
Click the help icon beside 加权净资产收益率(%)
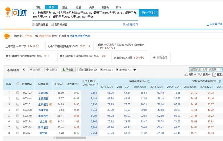(219, 81)
